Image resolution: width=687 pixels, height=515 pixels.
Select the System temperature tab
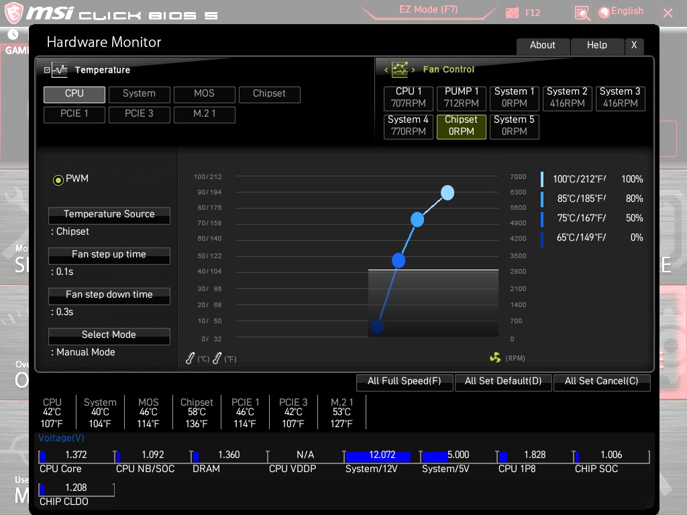140,95
